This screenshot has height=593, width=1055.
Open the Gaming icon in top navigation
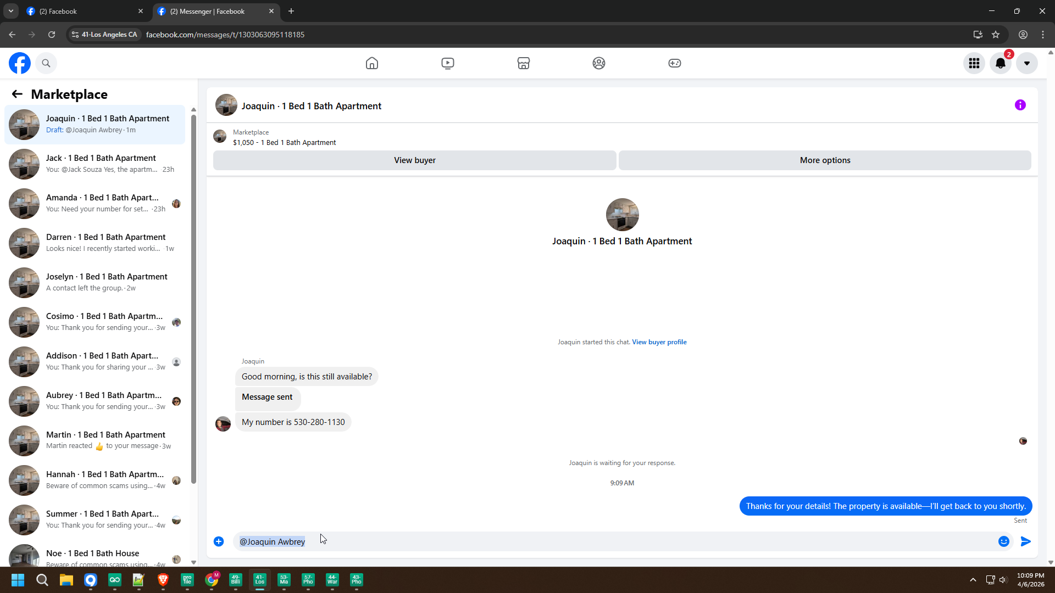pos(675,63)
